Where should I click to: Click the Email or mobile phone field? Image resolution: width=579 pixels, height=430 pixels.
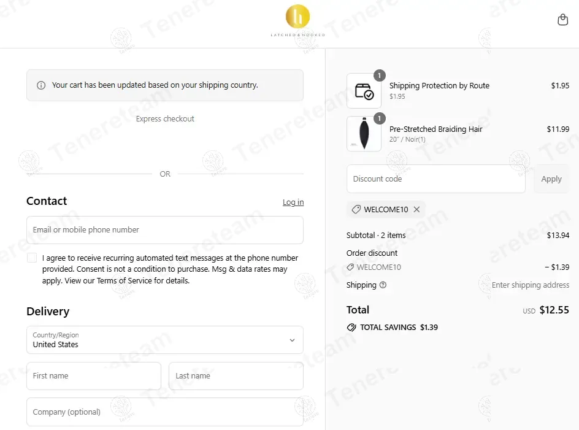[x=165, y=230]
